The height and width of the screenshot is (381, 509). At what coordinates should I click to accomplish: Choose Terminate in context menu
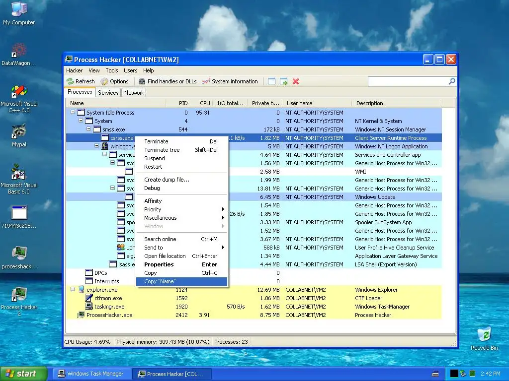181,141
